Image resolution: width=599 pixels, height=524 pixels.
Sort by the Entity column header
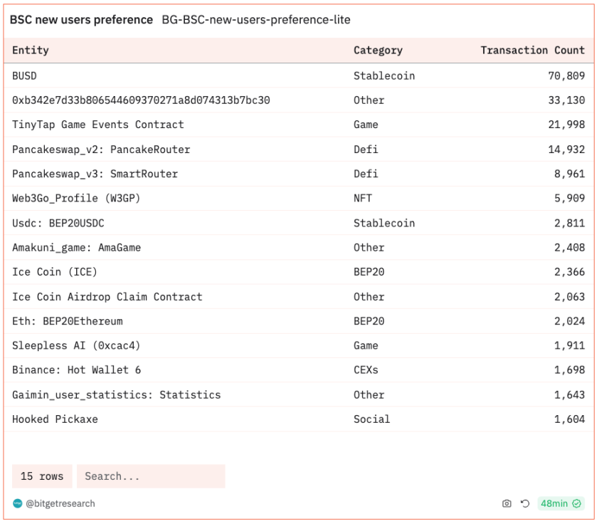coord(31,51)
